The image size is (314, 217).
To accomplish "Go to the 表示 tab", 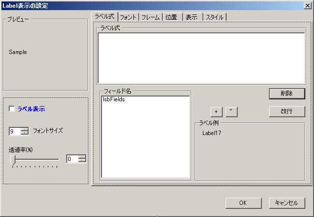I will (x=191, y=17).
